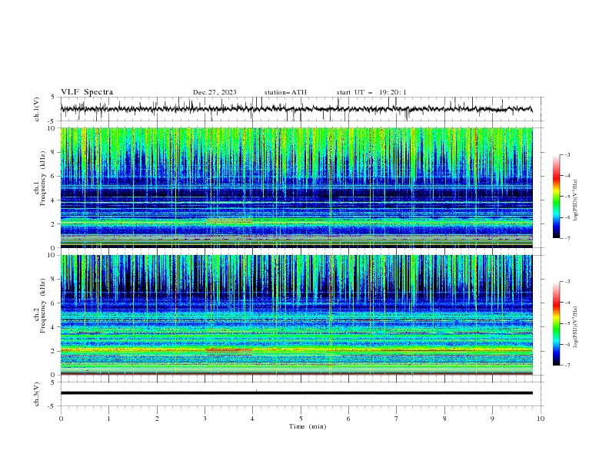The image size is (609, 470).
Task: Click the ch.2 "Frequency (kHz)" axis label
Action: (x=43, y=305)
